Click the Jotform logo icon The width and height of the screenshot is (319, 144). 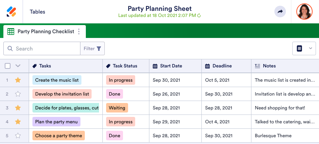(x=11, y=12)
